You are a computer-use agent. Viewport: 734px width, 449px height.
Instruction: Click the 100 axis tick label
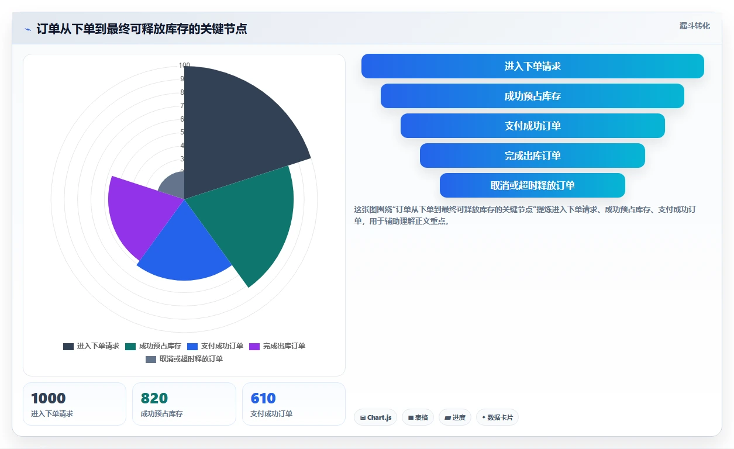184,65
